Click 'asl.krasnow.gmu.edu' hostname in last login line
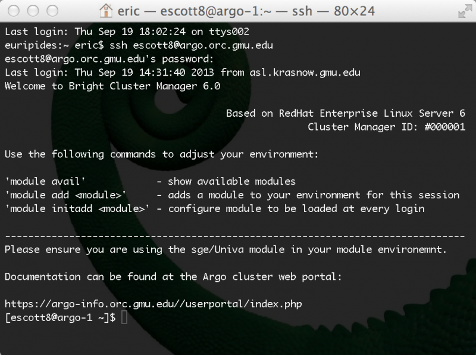 tap(305, 72)
